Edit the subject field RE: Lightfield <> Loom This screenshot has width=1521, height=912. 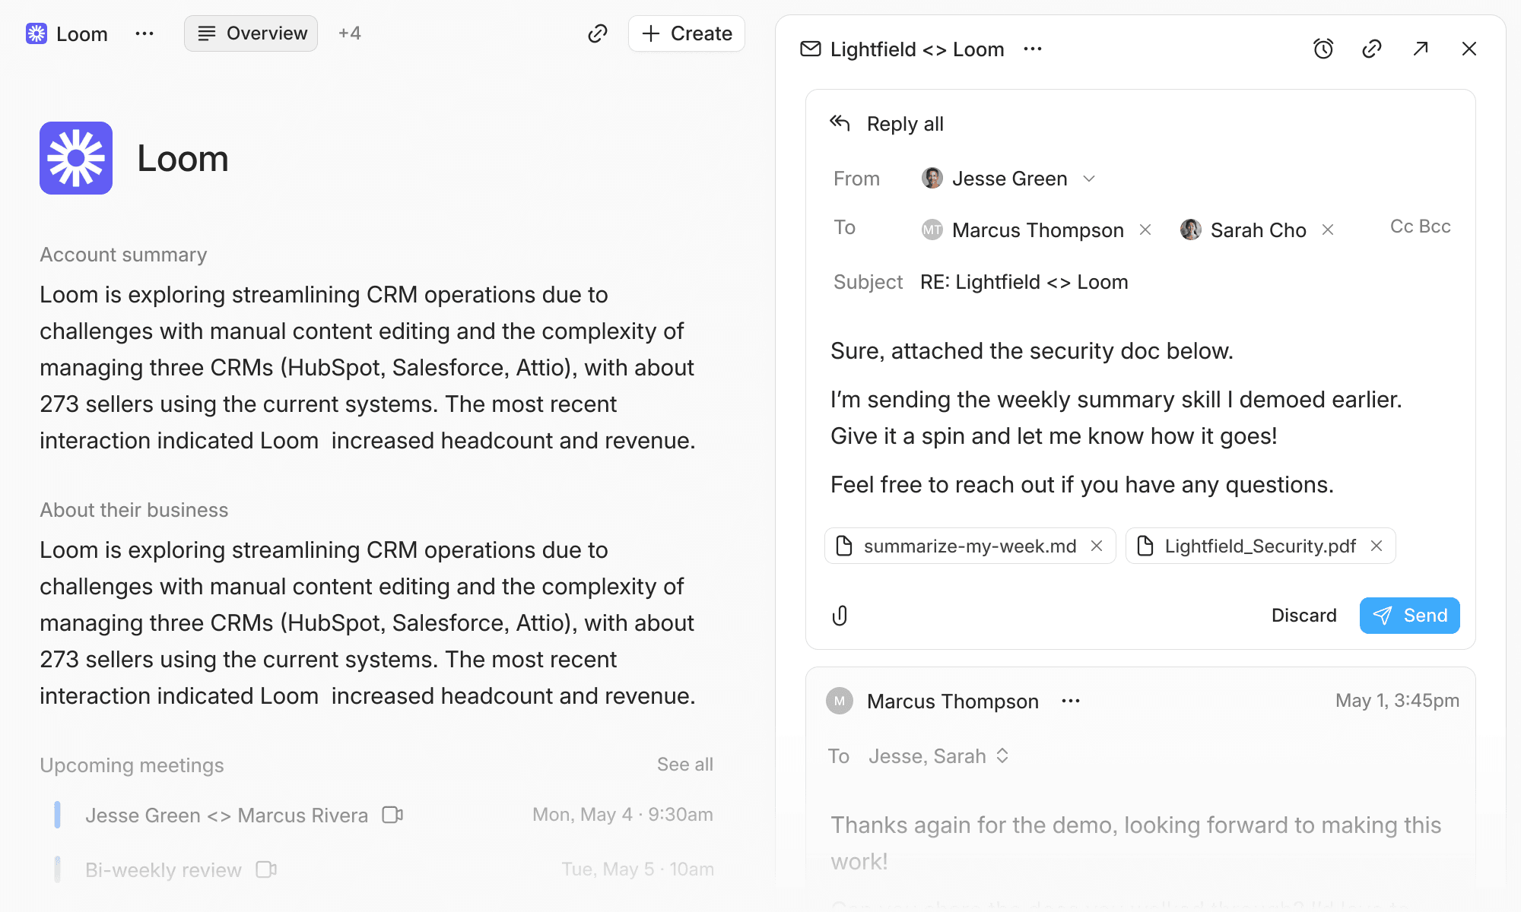(1024, 282)
